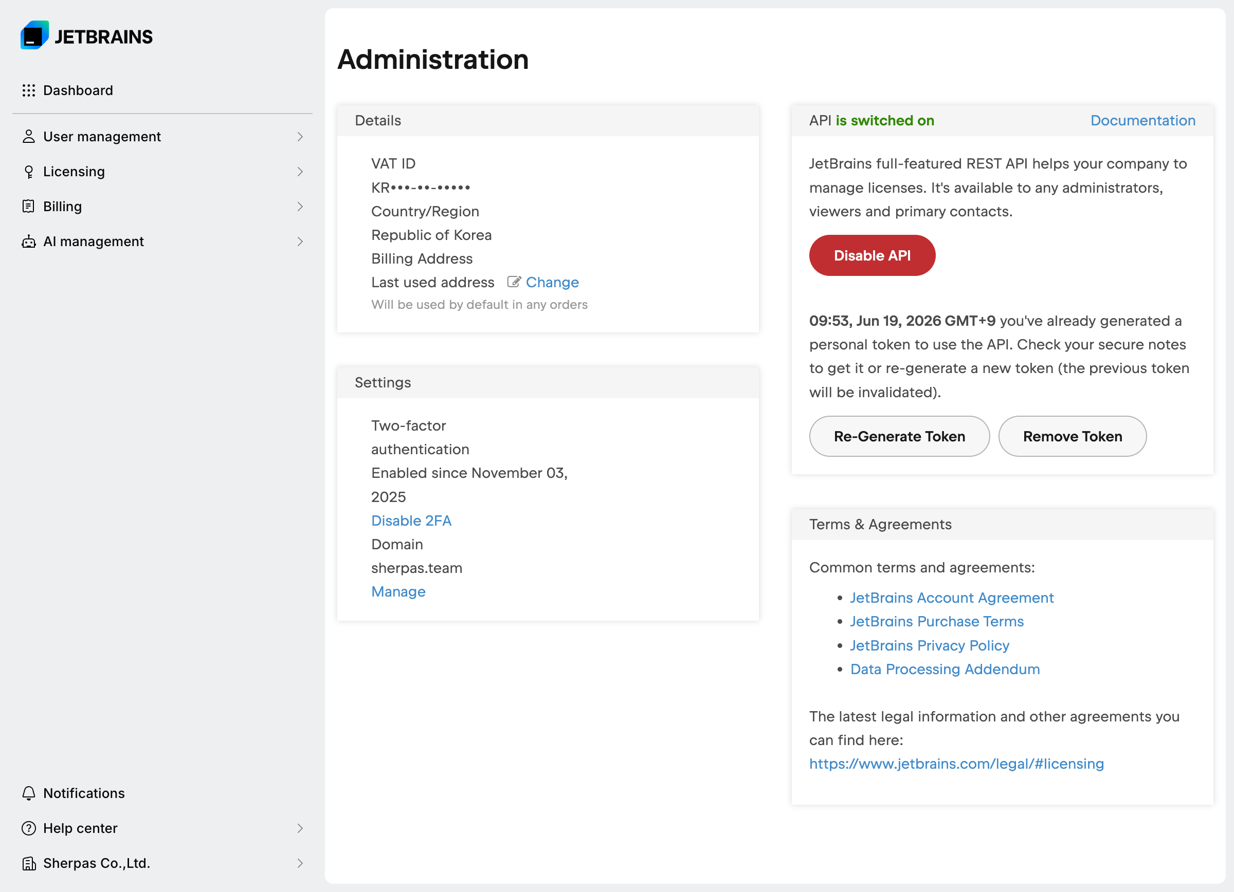Click the Notifications bell icon
Image resolution: width=1234 pixels, height=892 pixels.
click(29, 793)
